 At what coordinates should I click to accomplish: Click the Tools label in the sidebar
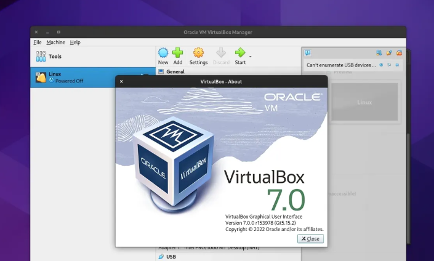pyautogui.click(x=55, y=57)
